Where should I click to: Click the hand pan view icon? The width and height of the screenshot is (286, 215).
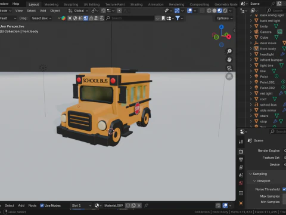(x=229, y=60)
